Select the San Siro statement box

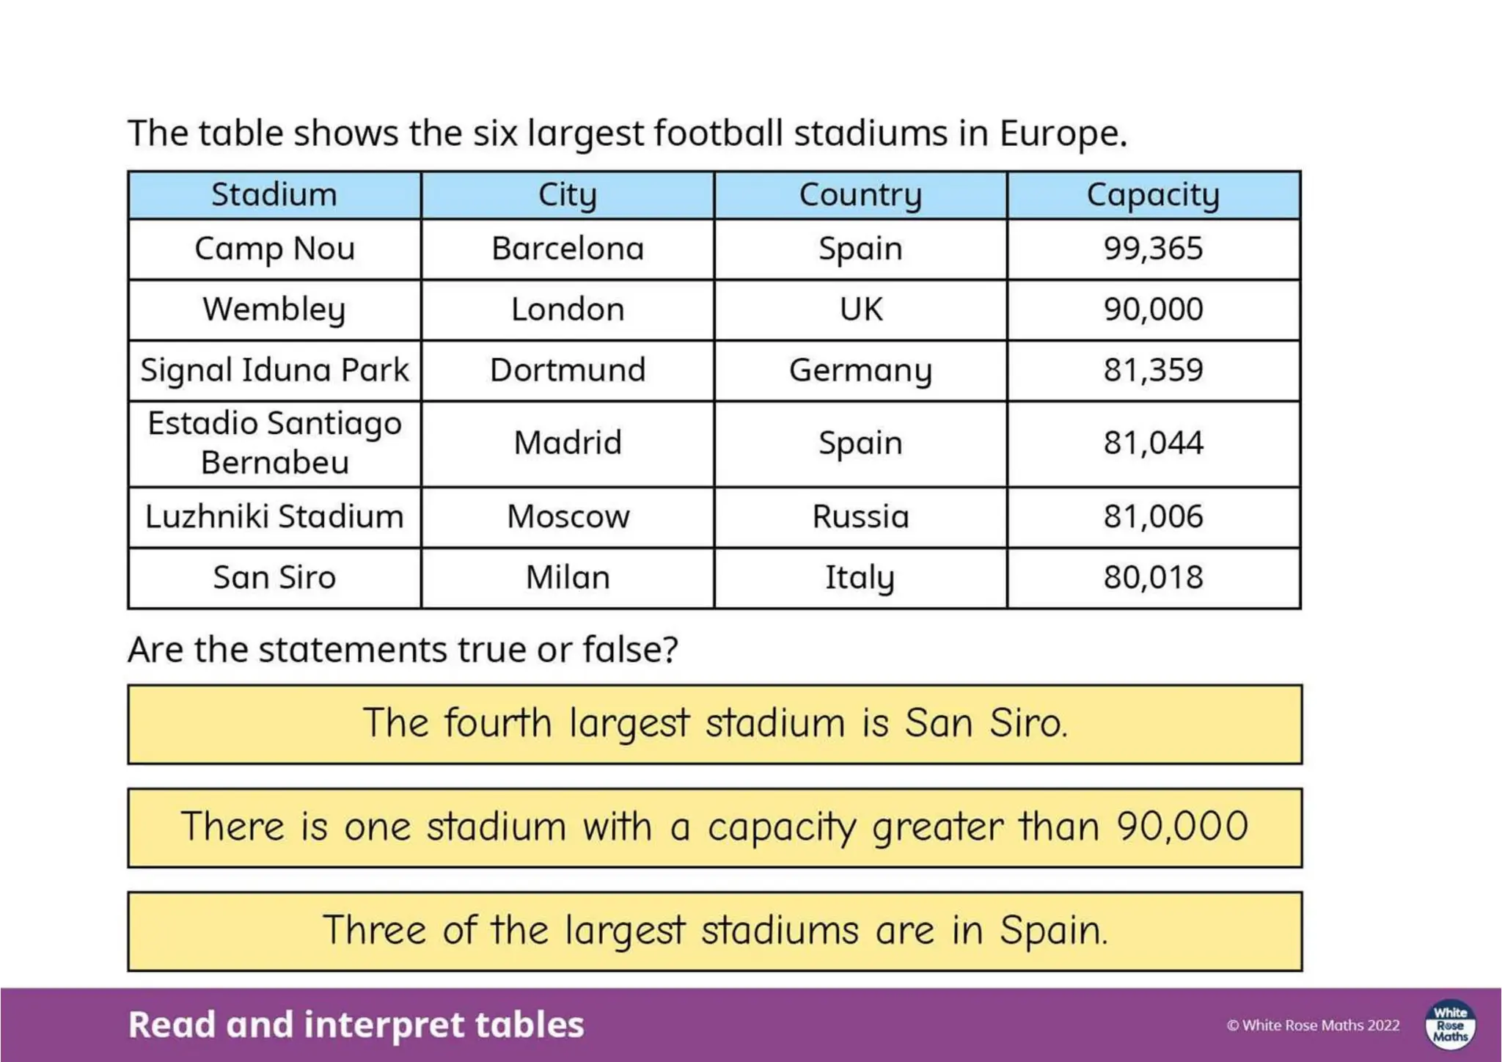(715, 725)
